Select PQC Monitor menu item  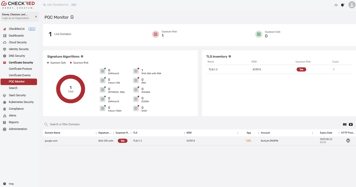pyautogui.click(x=19, y=82)
